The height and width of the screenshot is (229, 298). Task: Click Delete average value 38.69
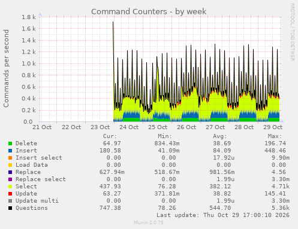(x=222, y=143)
